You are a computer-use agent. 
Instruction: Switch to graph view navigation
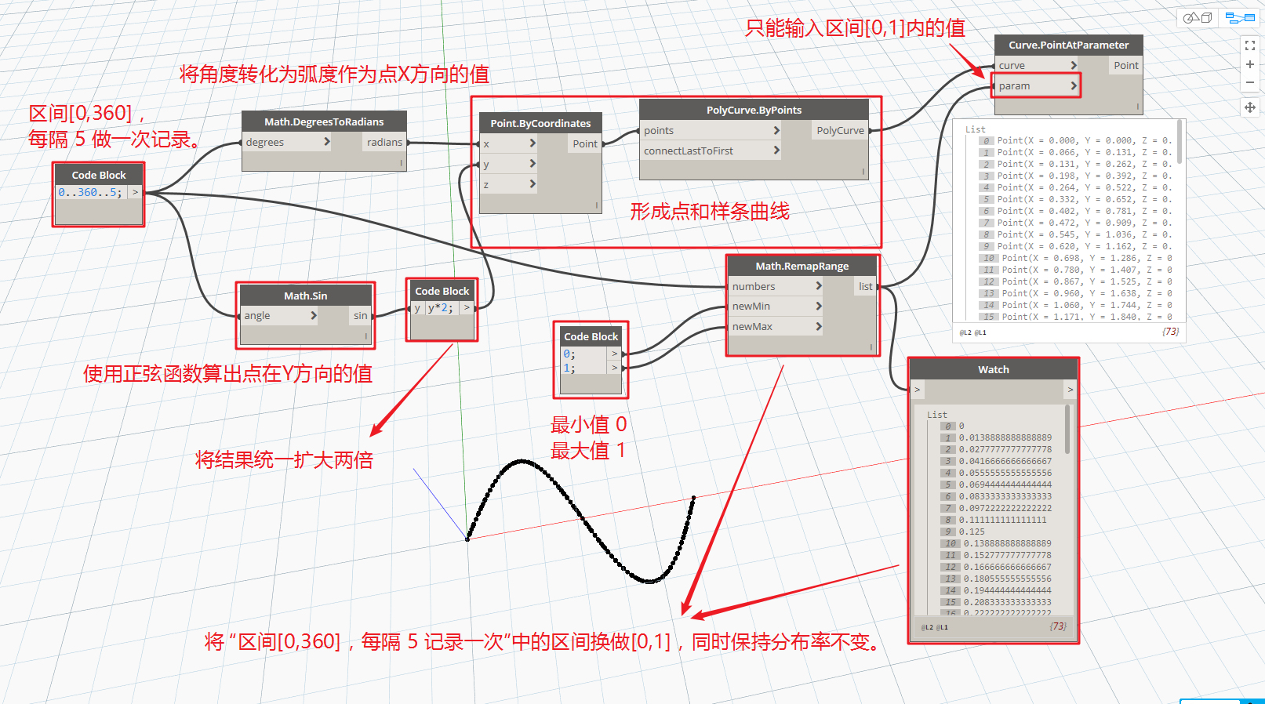(x=1240, y=17)
